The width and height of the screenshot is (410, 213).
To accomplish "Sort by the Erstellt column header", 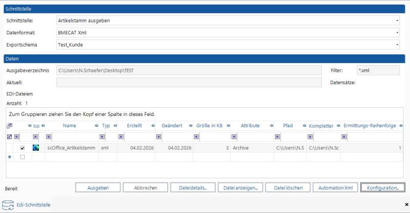I will 134,126.
